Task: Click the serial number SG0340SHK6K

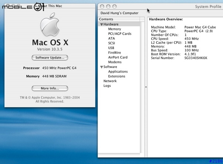Action: (x=196, y=58)
